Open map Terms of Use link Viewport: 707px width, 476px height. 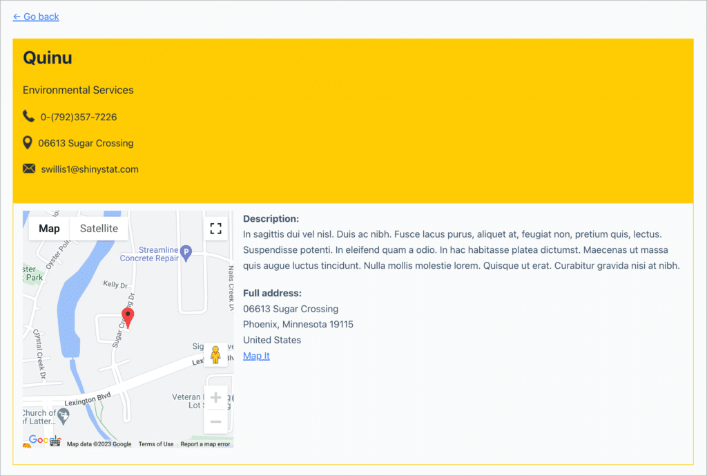(155, 444)
